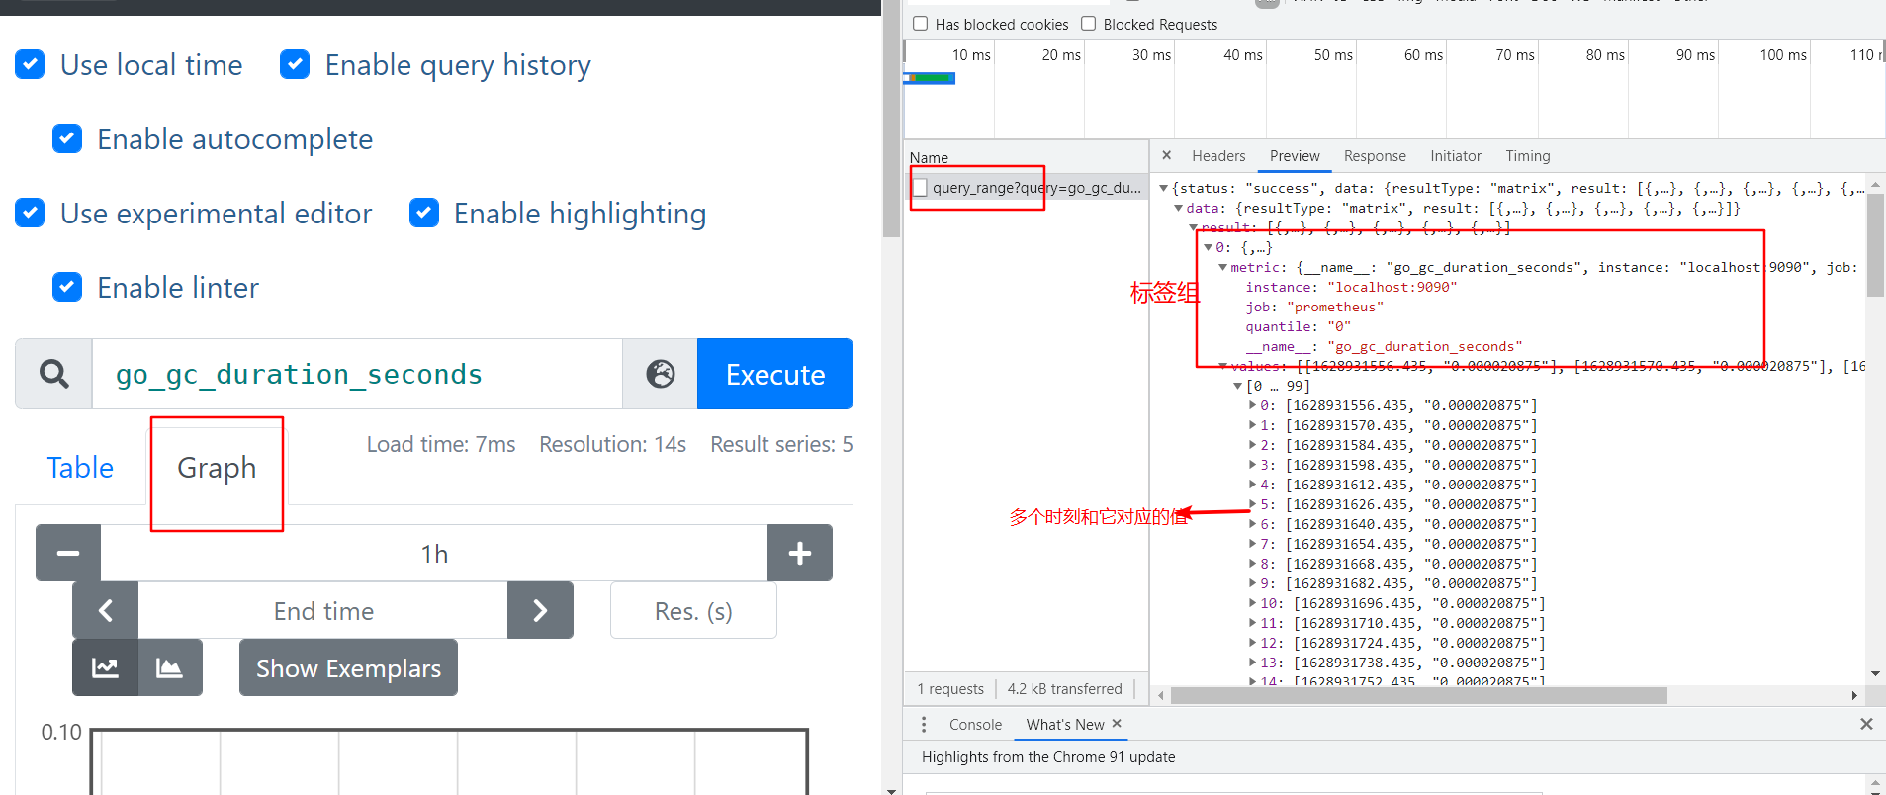
Task: Click the Name column header
Action: pyautogui.click(x=1027, y=157)
